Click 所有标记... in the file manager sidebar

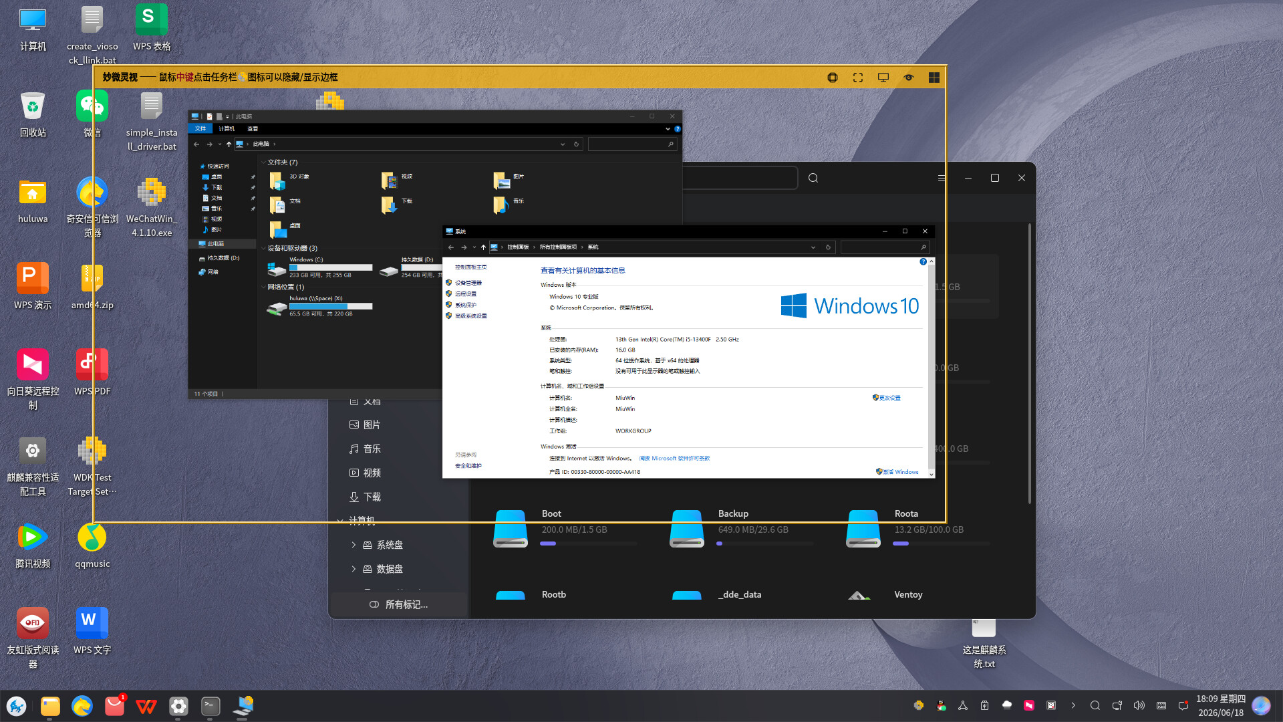399,604
